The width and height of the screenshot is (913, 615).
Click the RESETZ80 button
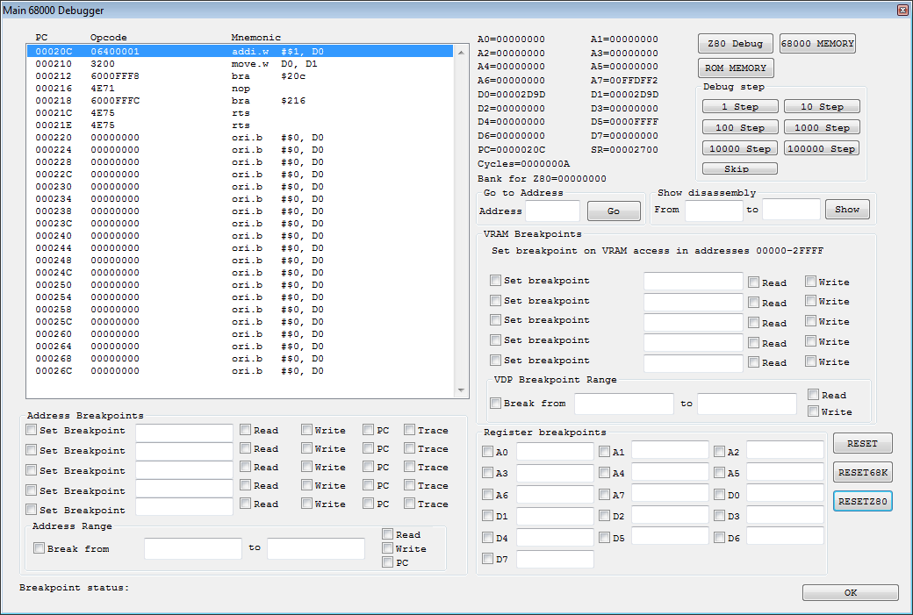click(x=862, y=502)
